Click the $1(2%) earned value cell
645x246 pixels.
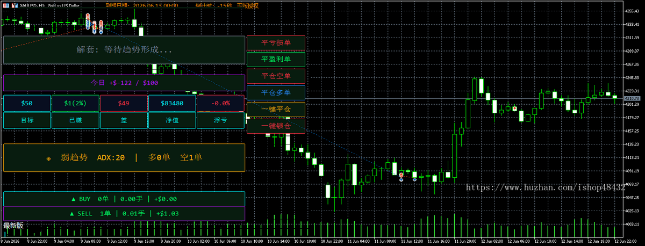click(x=75, y=103)
